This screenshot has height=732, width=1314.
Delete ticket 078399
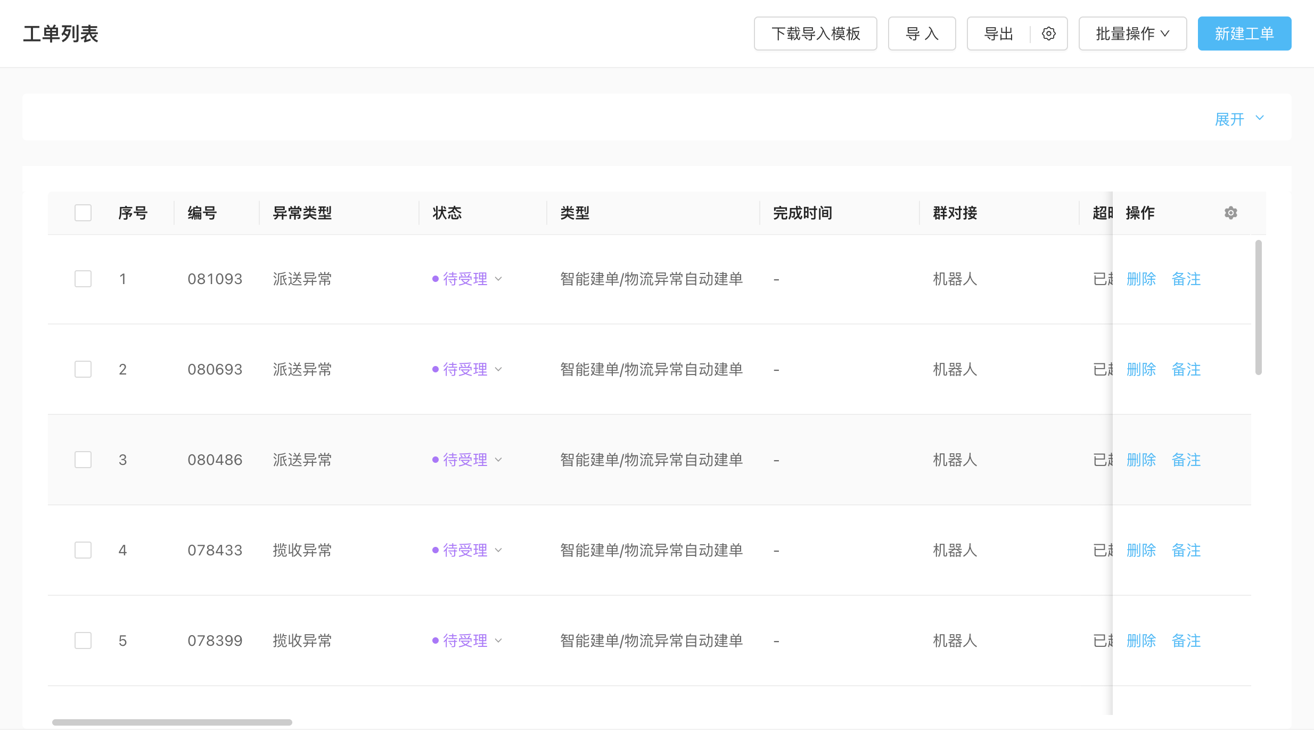1141,640
